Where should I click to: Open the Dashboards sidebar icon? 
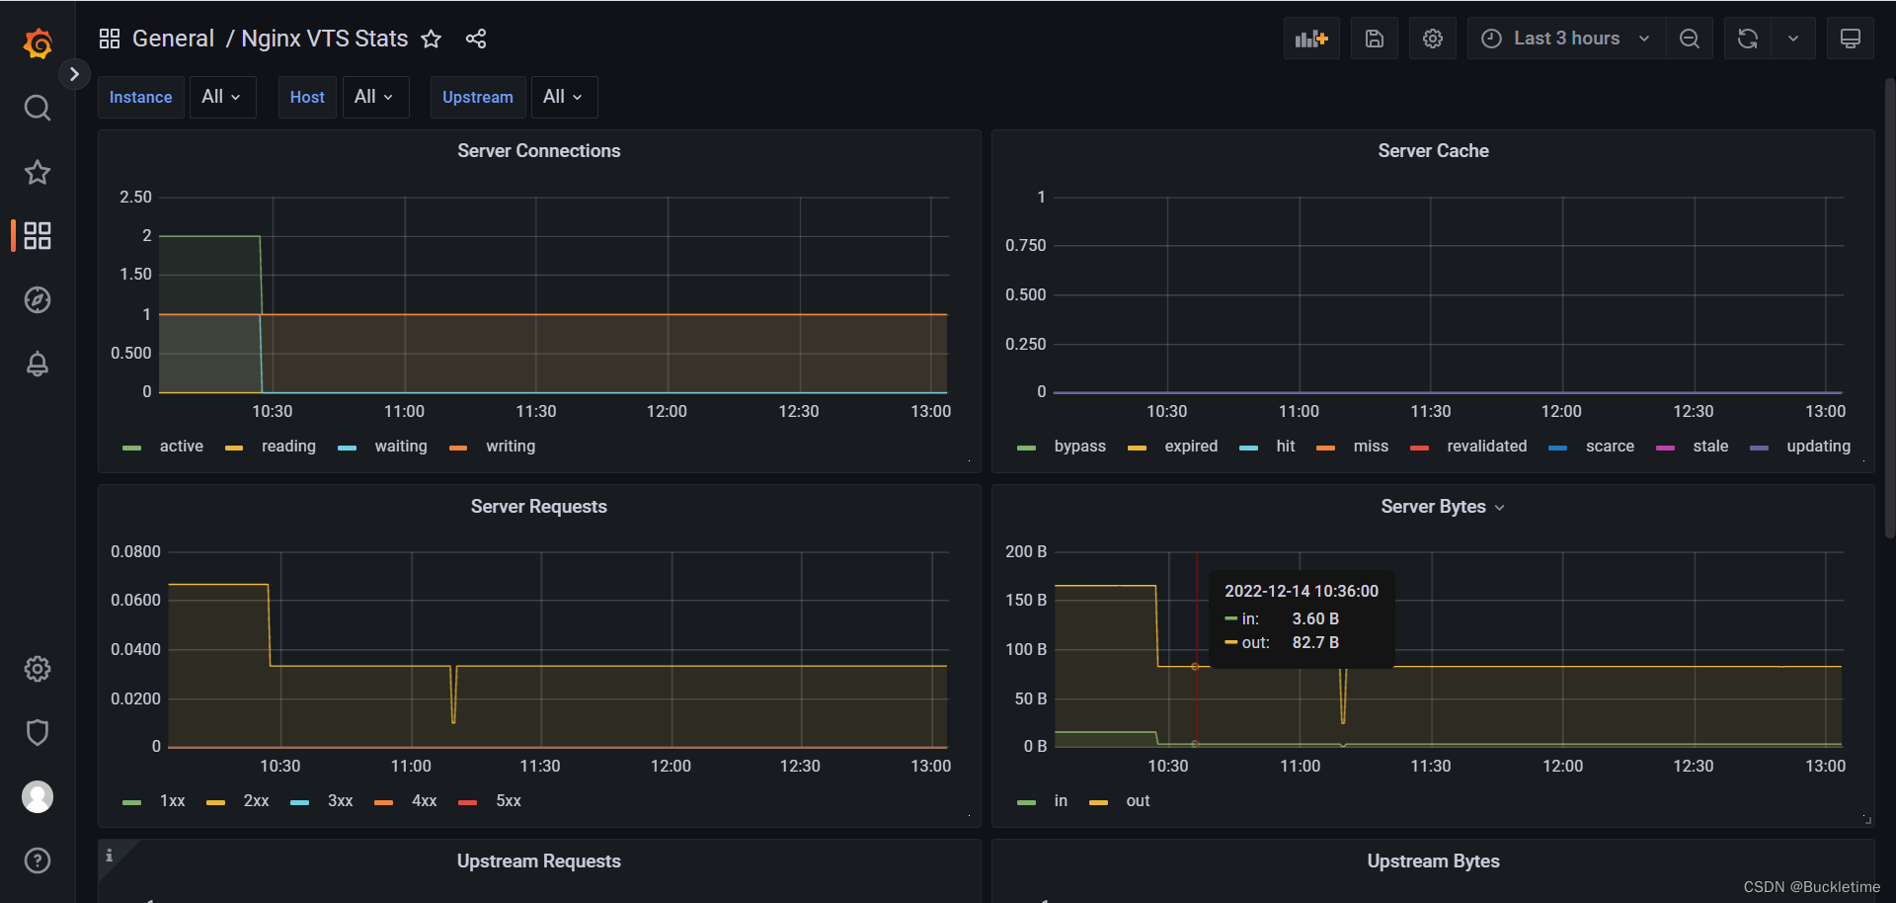click(38, 235)
